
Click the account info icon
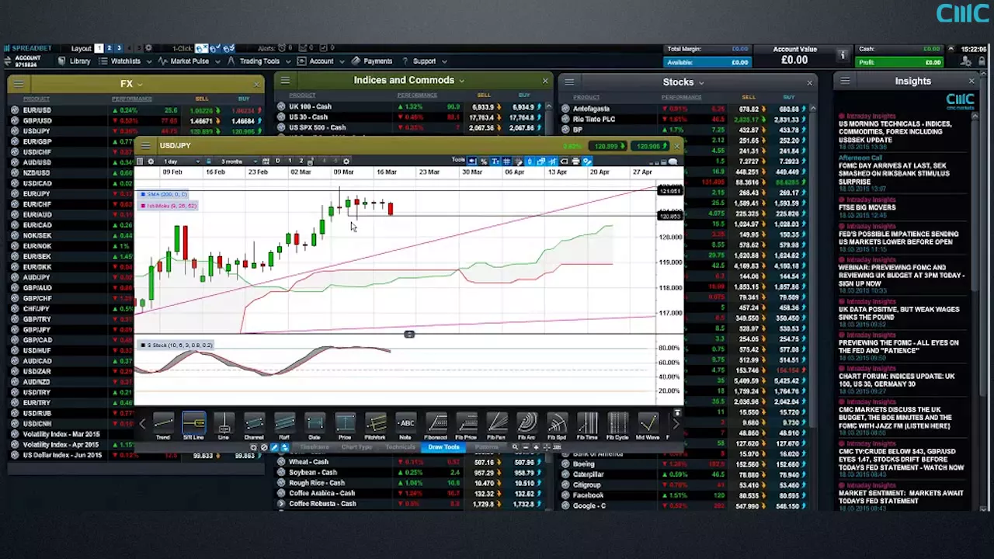click(x=842, y=55)
